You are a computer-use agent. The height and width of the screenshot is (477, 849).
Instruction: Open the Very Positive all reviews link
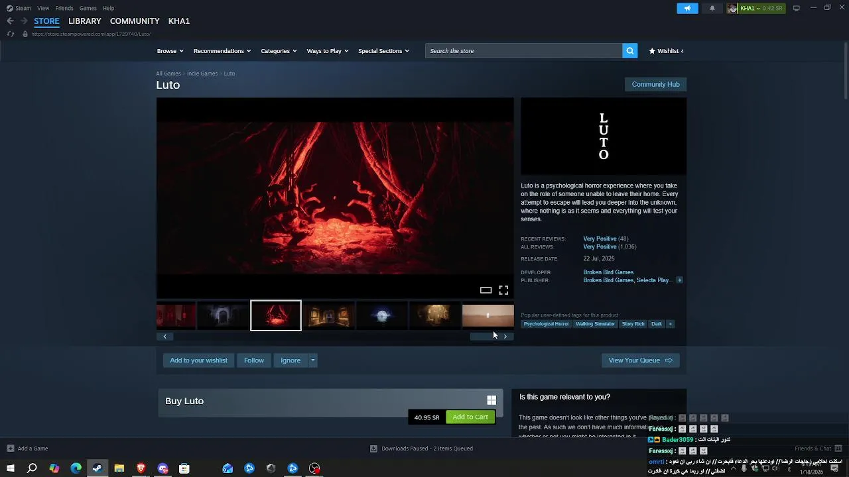tap(600, 246)
